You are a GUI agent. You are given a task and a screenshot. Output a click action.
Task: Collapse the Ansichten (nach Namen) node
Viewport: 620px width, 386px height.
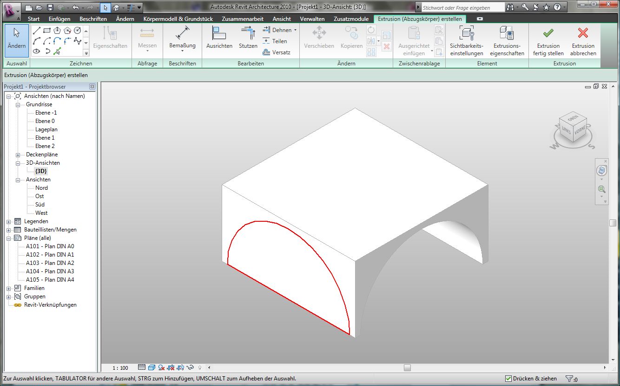tap(8, 96)
